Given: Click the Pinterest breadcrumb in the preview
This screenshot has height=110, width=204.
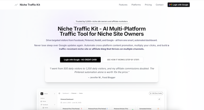Looking at the screenshot, I should pyautogui.click(x=74, y=93).
